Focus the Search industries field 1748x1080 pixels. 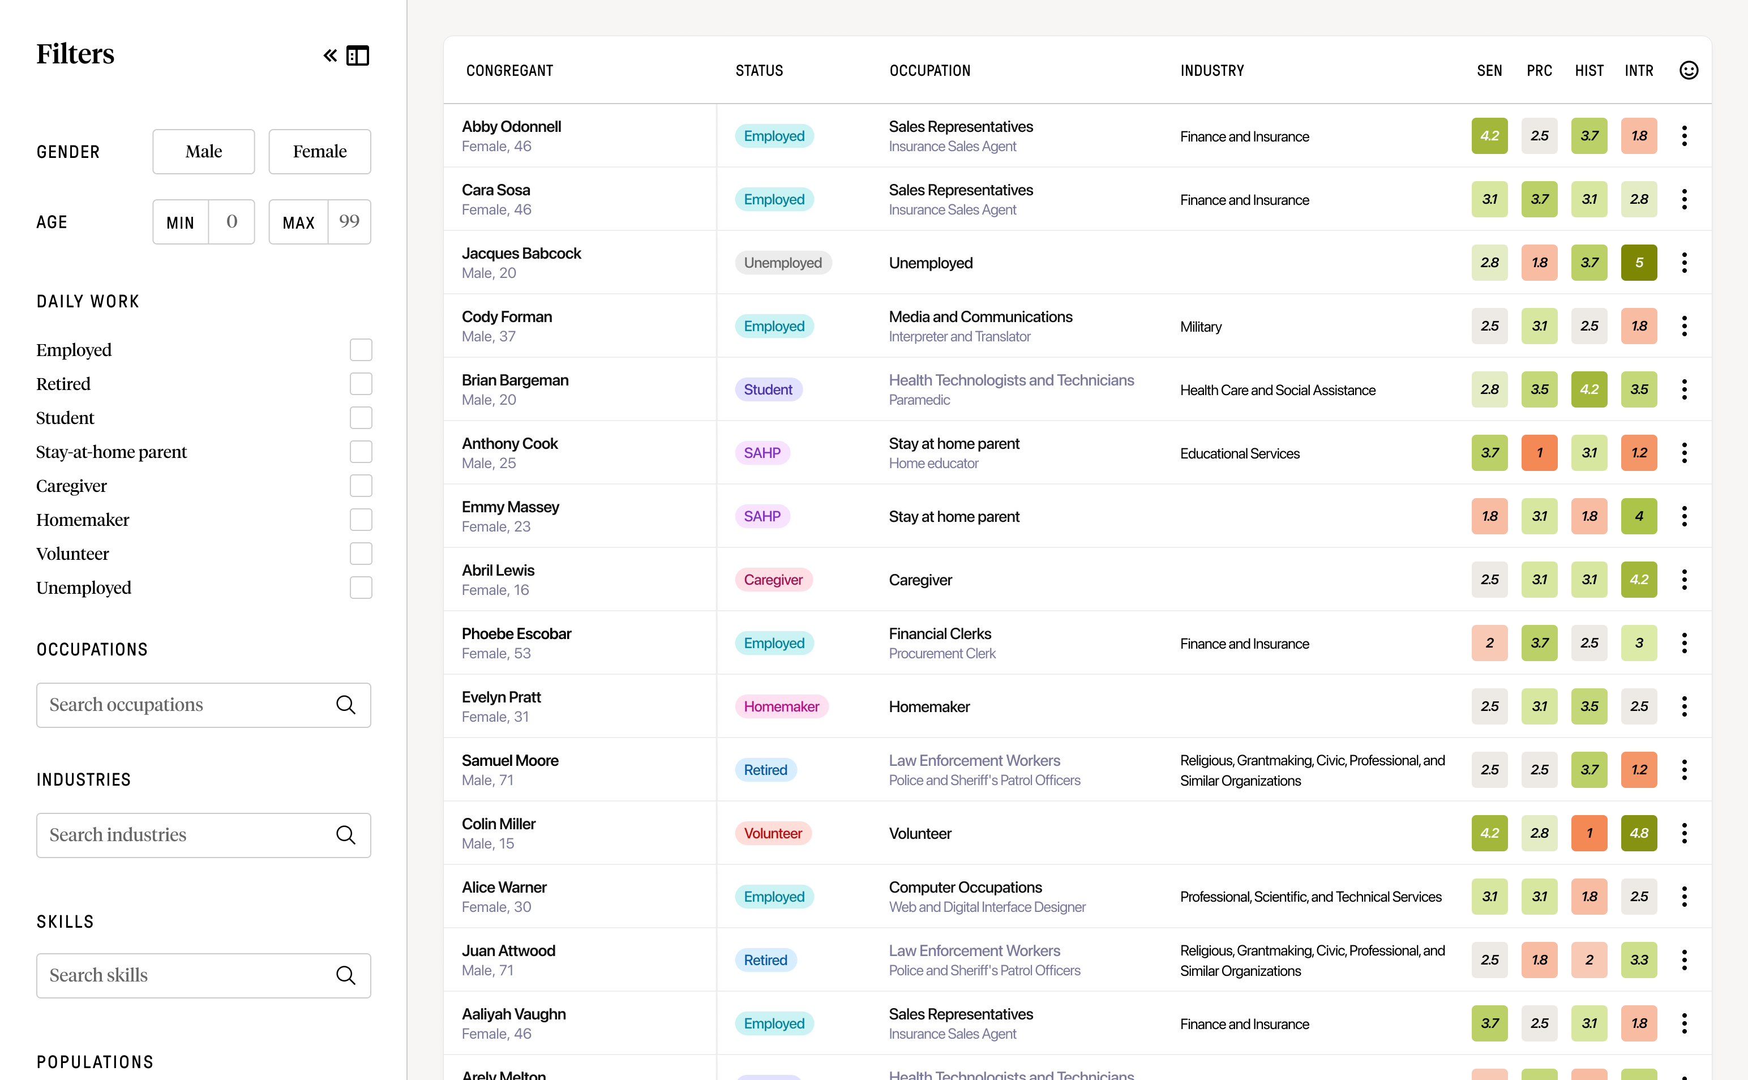point(204,835)
